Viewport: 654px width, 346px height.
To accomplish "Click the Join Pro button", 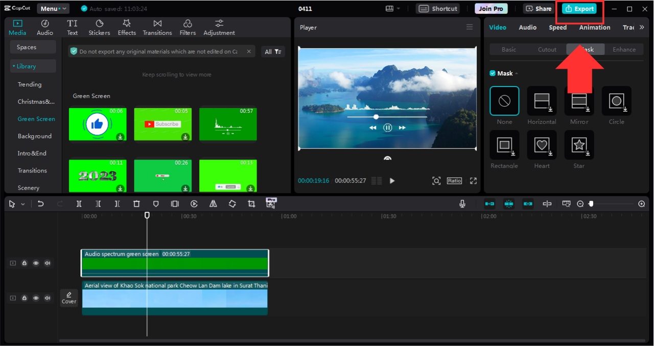I will pos(491,9).
